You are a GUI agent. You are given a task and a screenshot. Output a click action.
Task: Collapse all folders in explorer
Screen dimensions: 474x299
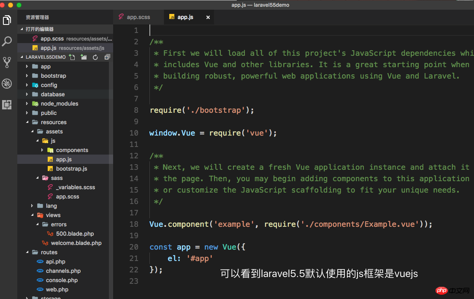pyautogui.click(x=107, y=57)
